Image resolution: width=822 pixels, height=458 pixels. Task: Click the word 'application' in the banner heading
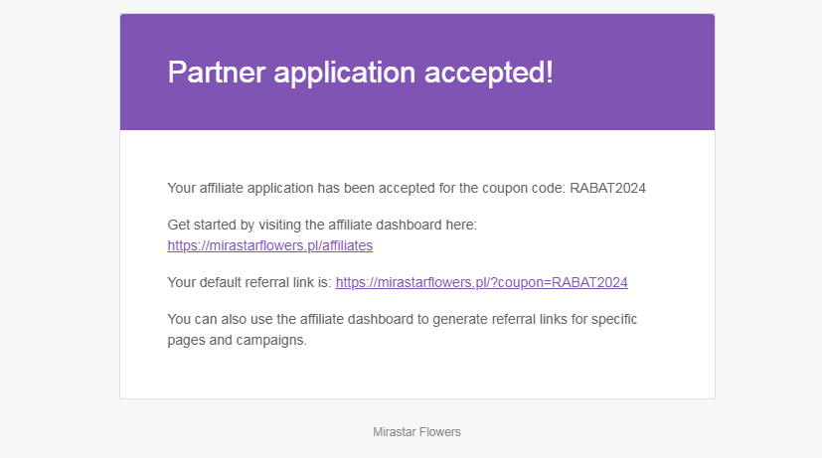click(345, 73)
